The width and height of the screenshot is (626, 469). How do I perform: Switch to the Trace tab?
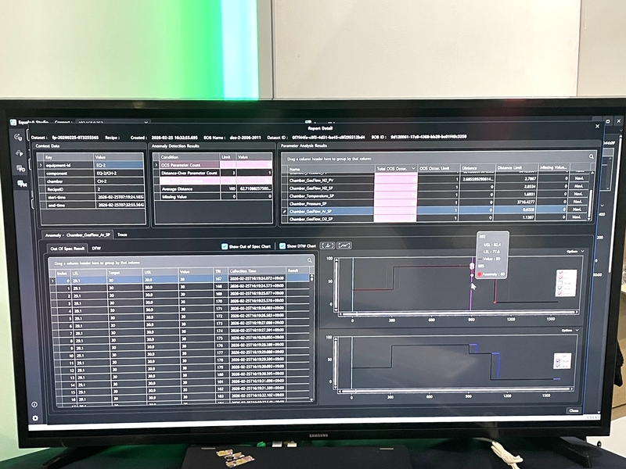(x=122, y=234)
